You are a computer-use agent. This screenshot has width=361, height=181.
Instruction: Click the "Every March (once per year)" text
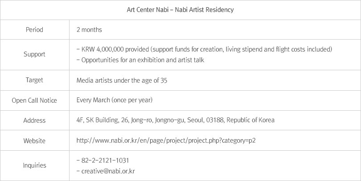(x=115, y=100)
